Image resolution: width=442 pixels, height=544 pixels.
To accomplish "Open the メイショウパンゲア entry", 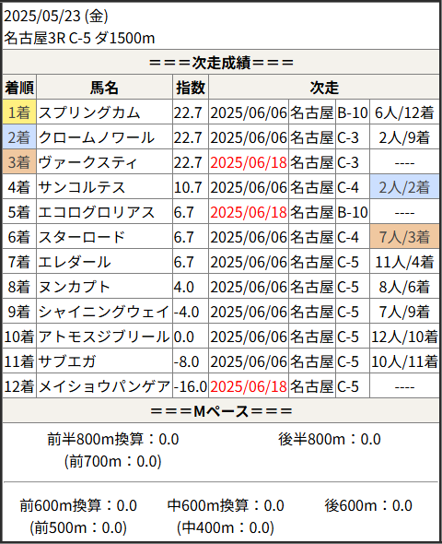I will point(104,386).
